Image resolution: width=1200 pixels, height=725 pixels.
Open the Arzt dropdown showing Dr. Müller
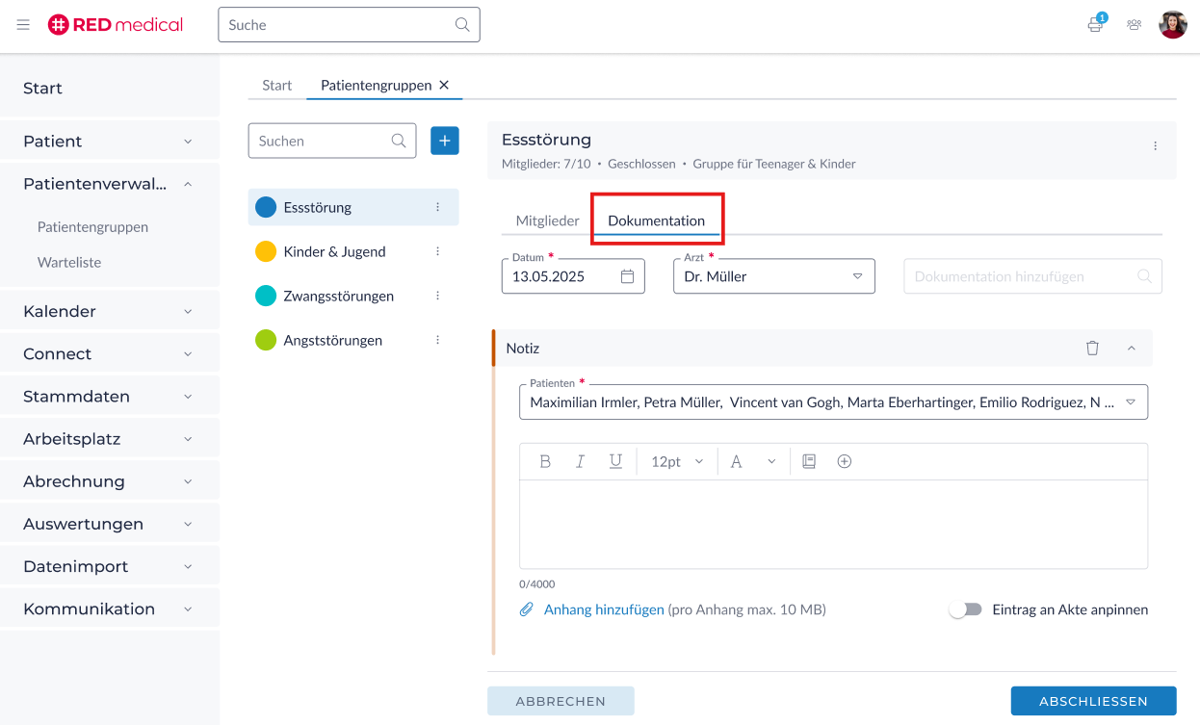pos(773,276)
